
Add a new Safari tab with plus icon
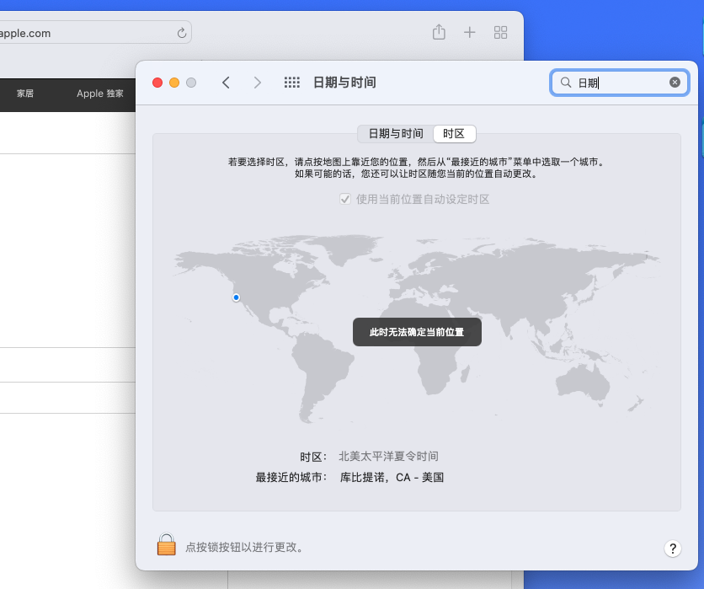pos(470,32)
